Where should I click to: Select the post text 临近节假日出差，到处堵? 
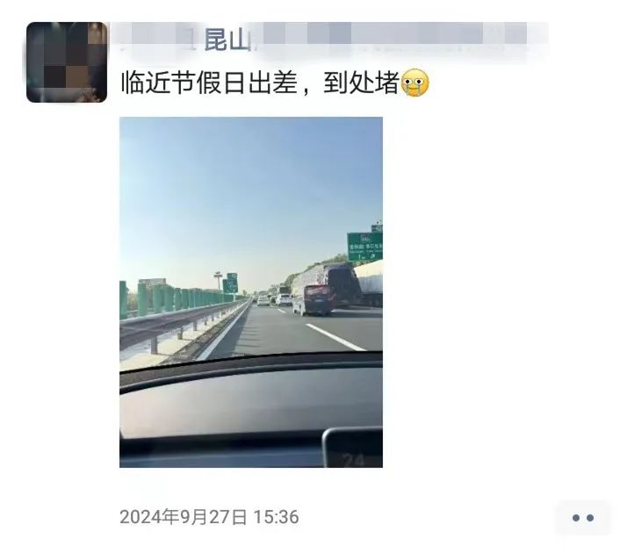(260, 83)
